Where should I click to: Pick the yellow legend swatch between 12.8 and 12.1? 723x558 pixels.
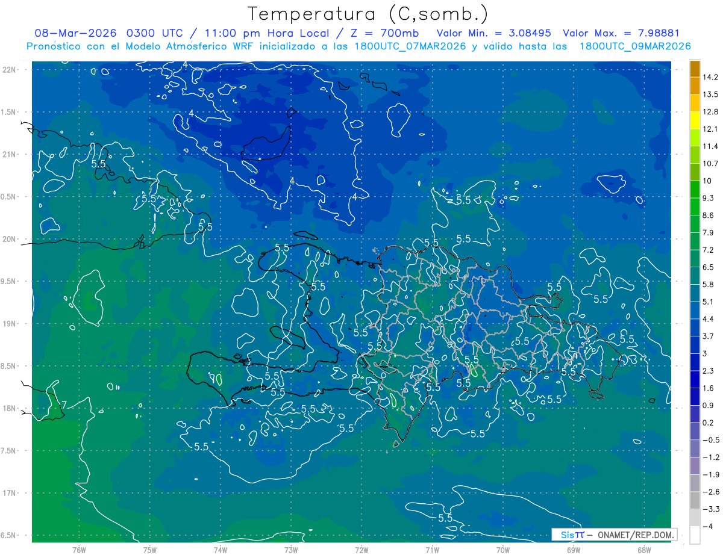pos(695,120)
